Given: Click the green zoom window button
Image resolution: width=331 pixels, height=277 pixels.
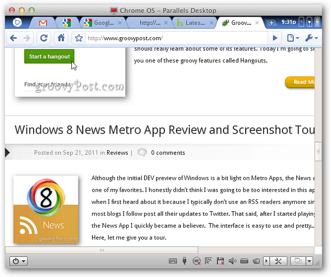Looking at the screenshot, I should coord(32,10).
